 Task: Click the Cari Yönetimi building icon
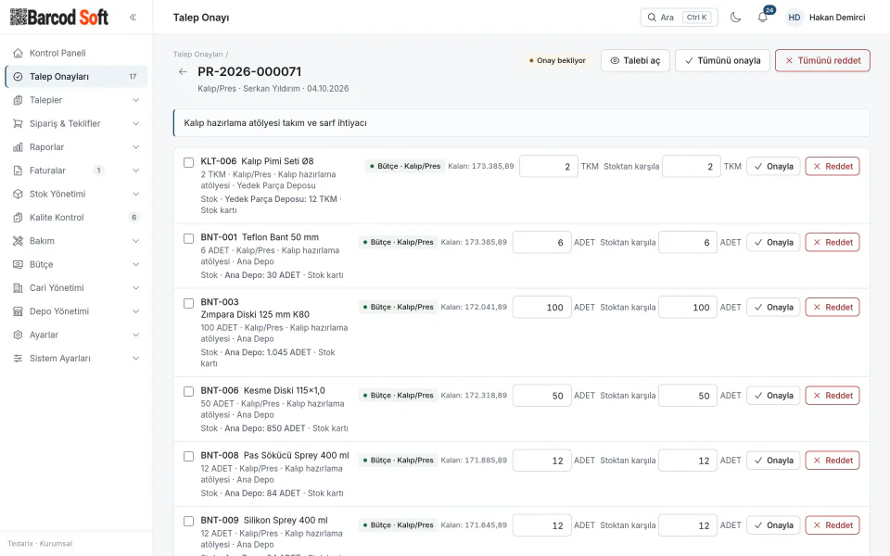19,288
